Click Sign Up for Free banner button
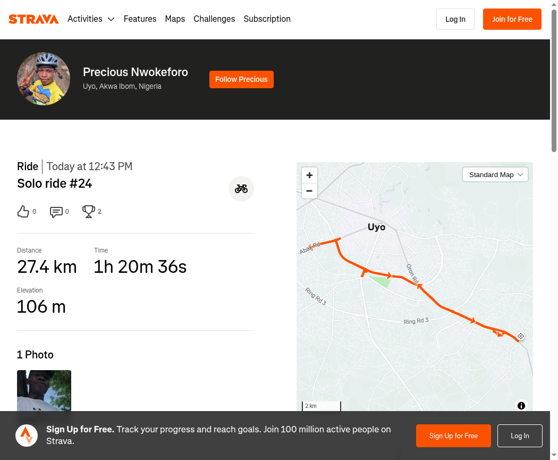The width and height of the screenshot is (558, 460). click(453, 436)
